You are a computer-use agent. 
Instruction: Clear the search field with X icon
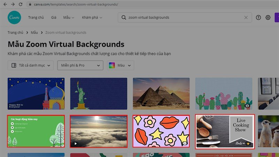click(x=246, y=17)
